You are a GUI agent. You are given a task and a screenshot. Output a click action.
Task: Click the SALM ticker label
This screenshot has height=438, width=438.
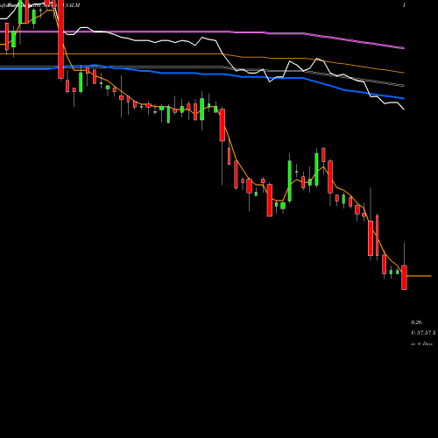click(73, 5)
